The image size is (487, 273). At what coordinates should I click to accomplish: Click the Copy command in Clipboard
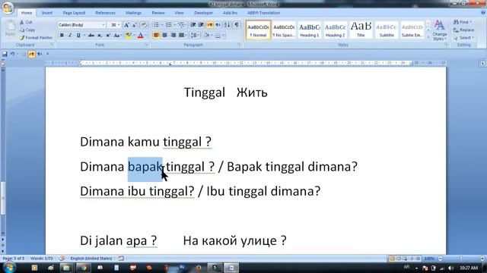pyautogui.click(x=27, y=30)
